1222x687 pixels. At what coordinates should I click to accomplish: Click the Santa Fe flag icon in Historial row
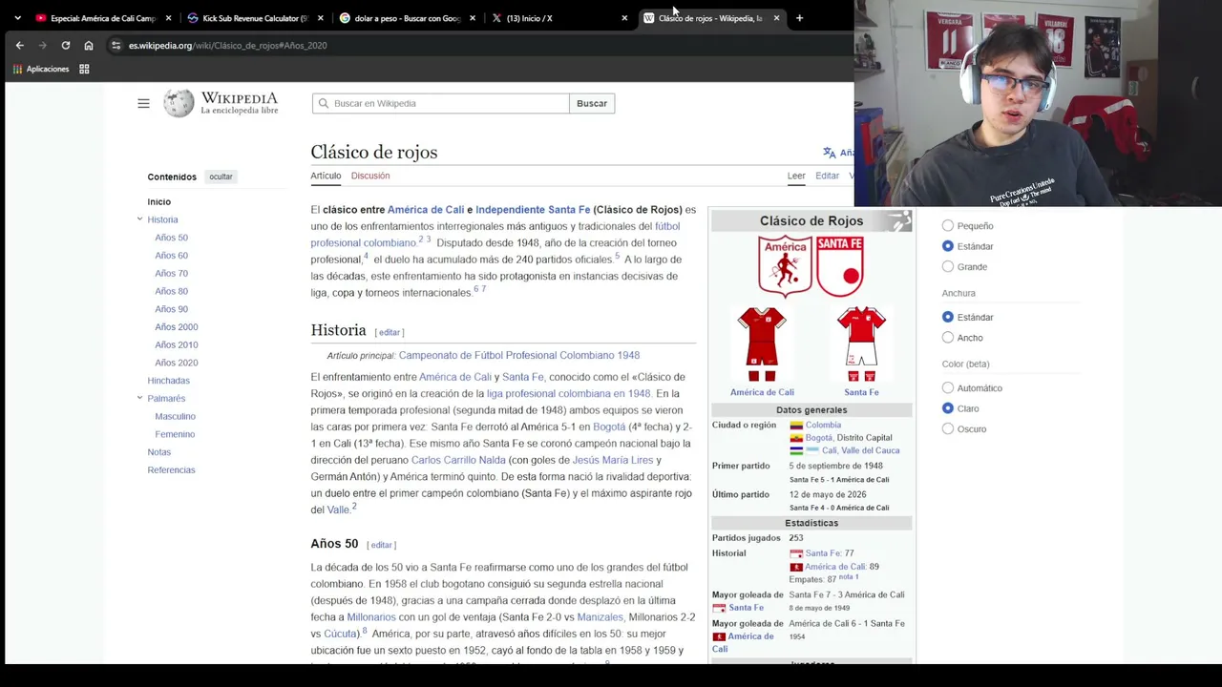(x=796, y=553)
